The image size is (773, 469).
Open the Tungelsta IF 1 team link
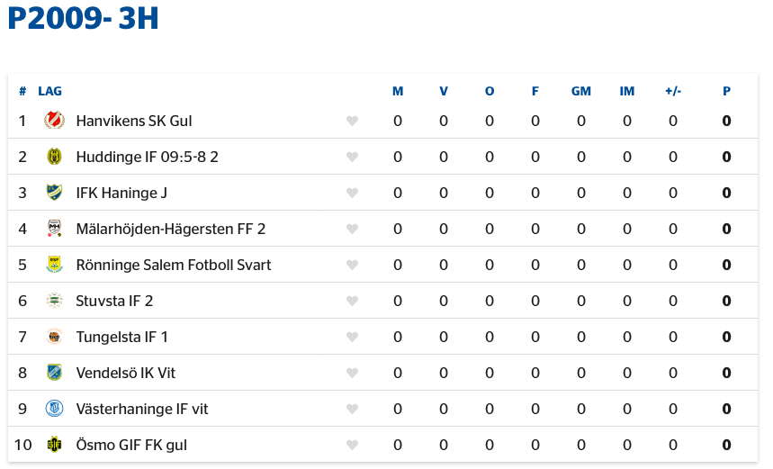point(122,337)
